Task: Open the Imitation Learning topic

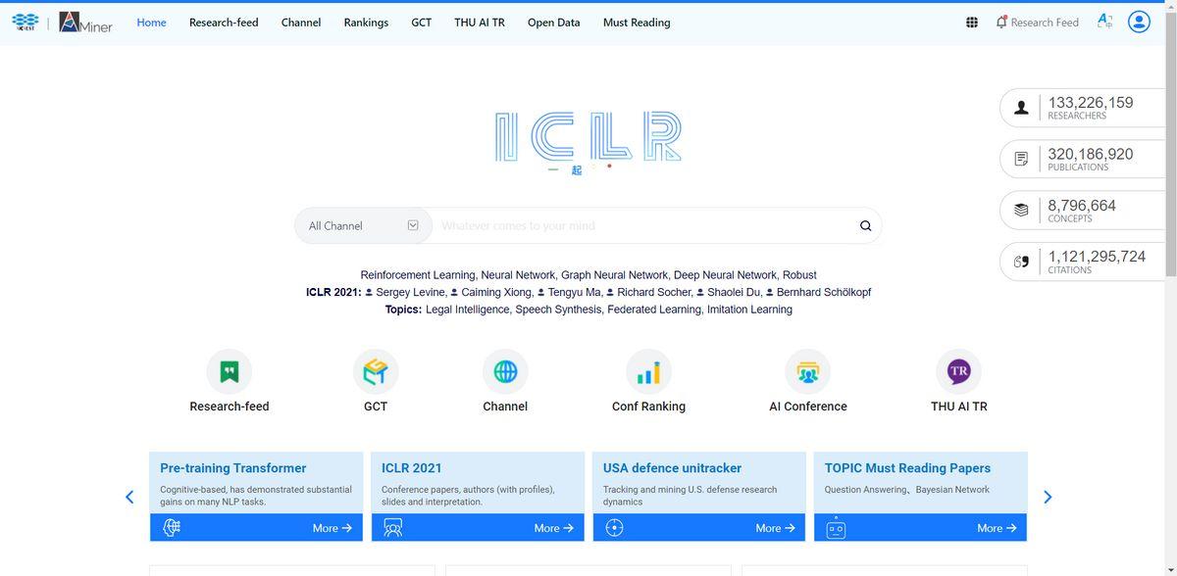Action: click(x=749, y=310)
